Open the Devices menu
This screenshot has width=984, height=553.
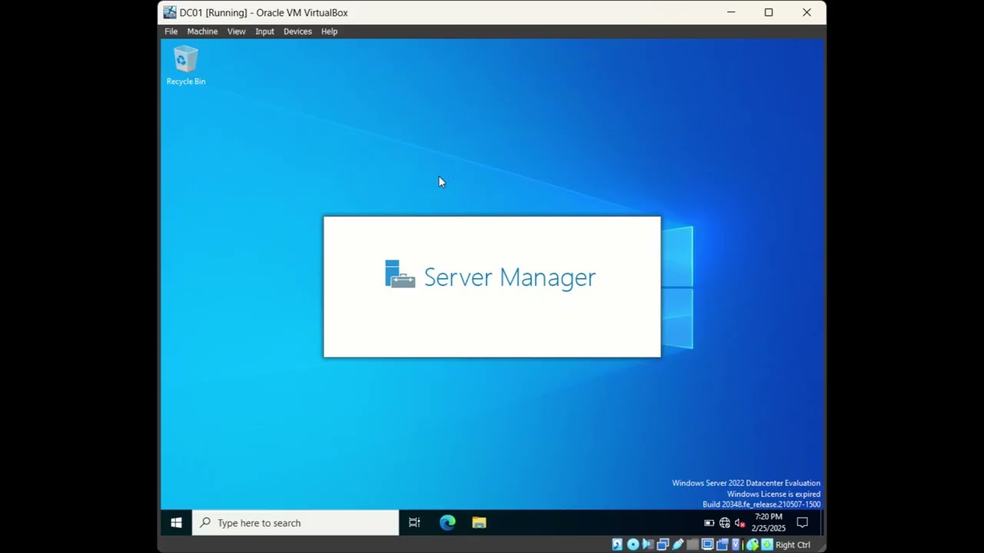pyautogui.click(x=298, y=31)
